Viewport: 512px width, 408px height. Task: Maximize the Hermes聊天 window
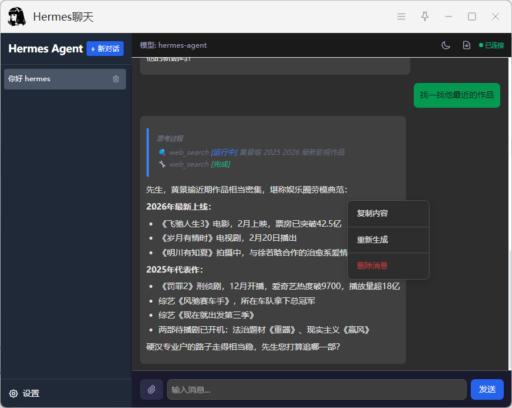[472, 16]
